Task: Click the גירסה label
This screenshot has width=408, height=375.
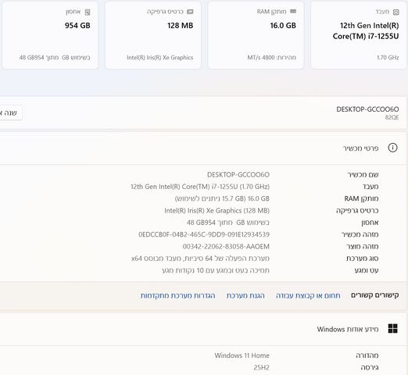Action: pyautogui.click(x=370, y=367)
